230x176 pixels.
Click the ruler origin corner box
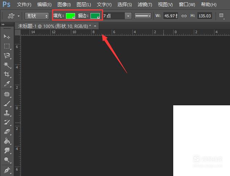click(18, 32)
